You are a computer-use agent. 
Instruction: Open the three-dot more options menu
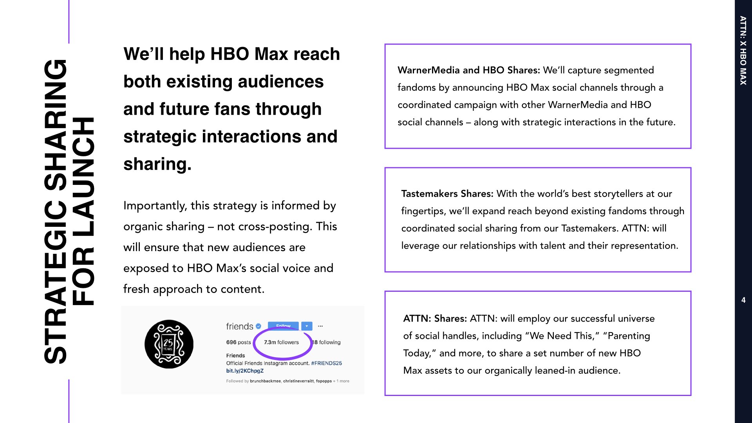pos(320,326)
